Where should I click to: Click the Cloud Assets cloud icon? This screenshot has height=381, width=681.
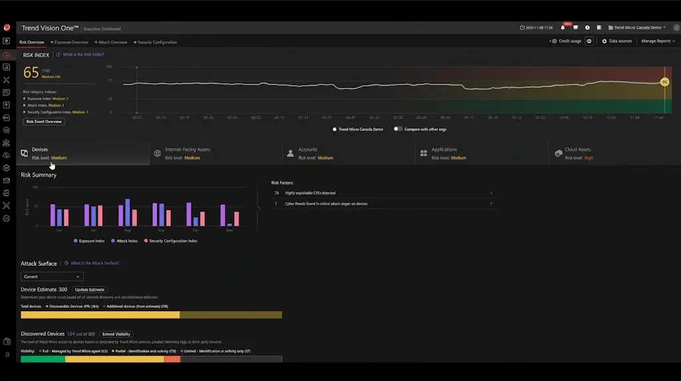pos(558,153)
